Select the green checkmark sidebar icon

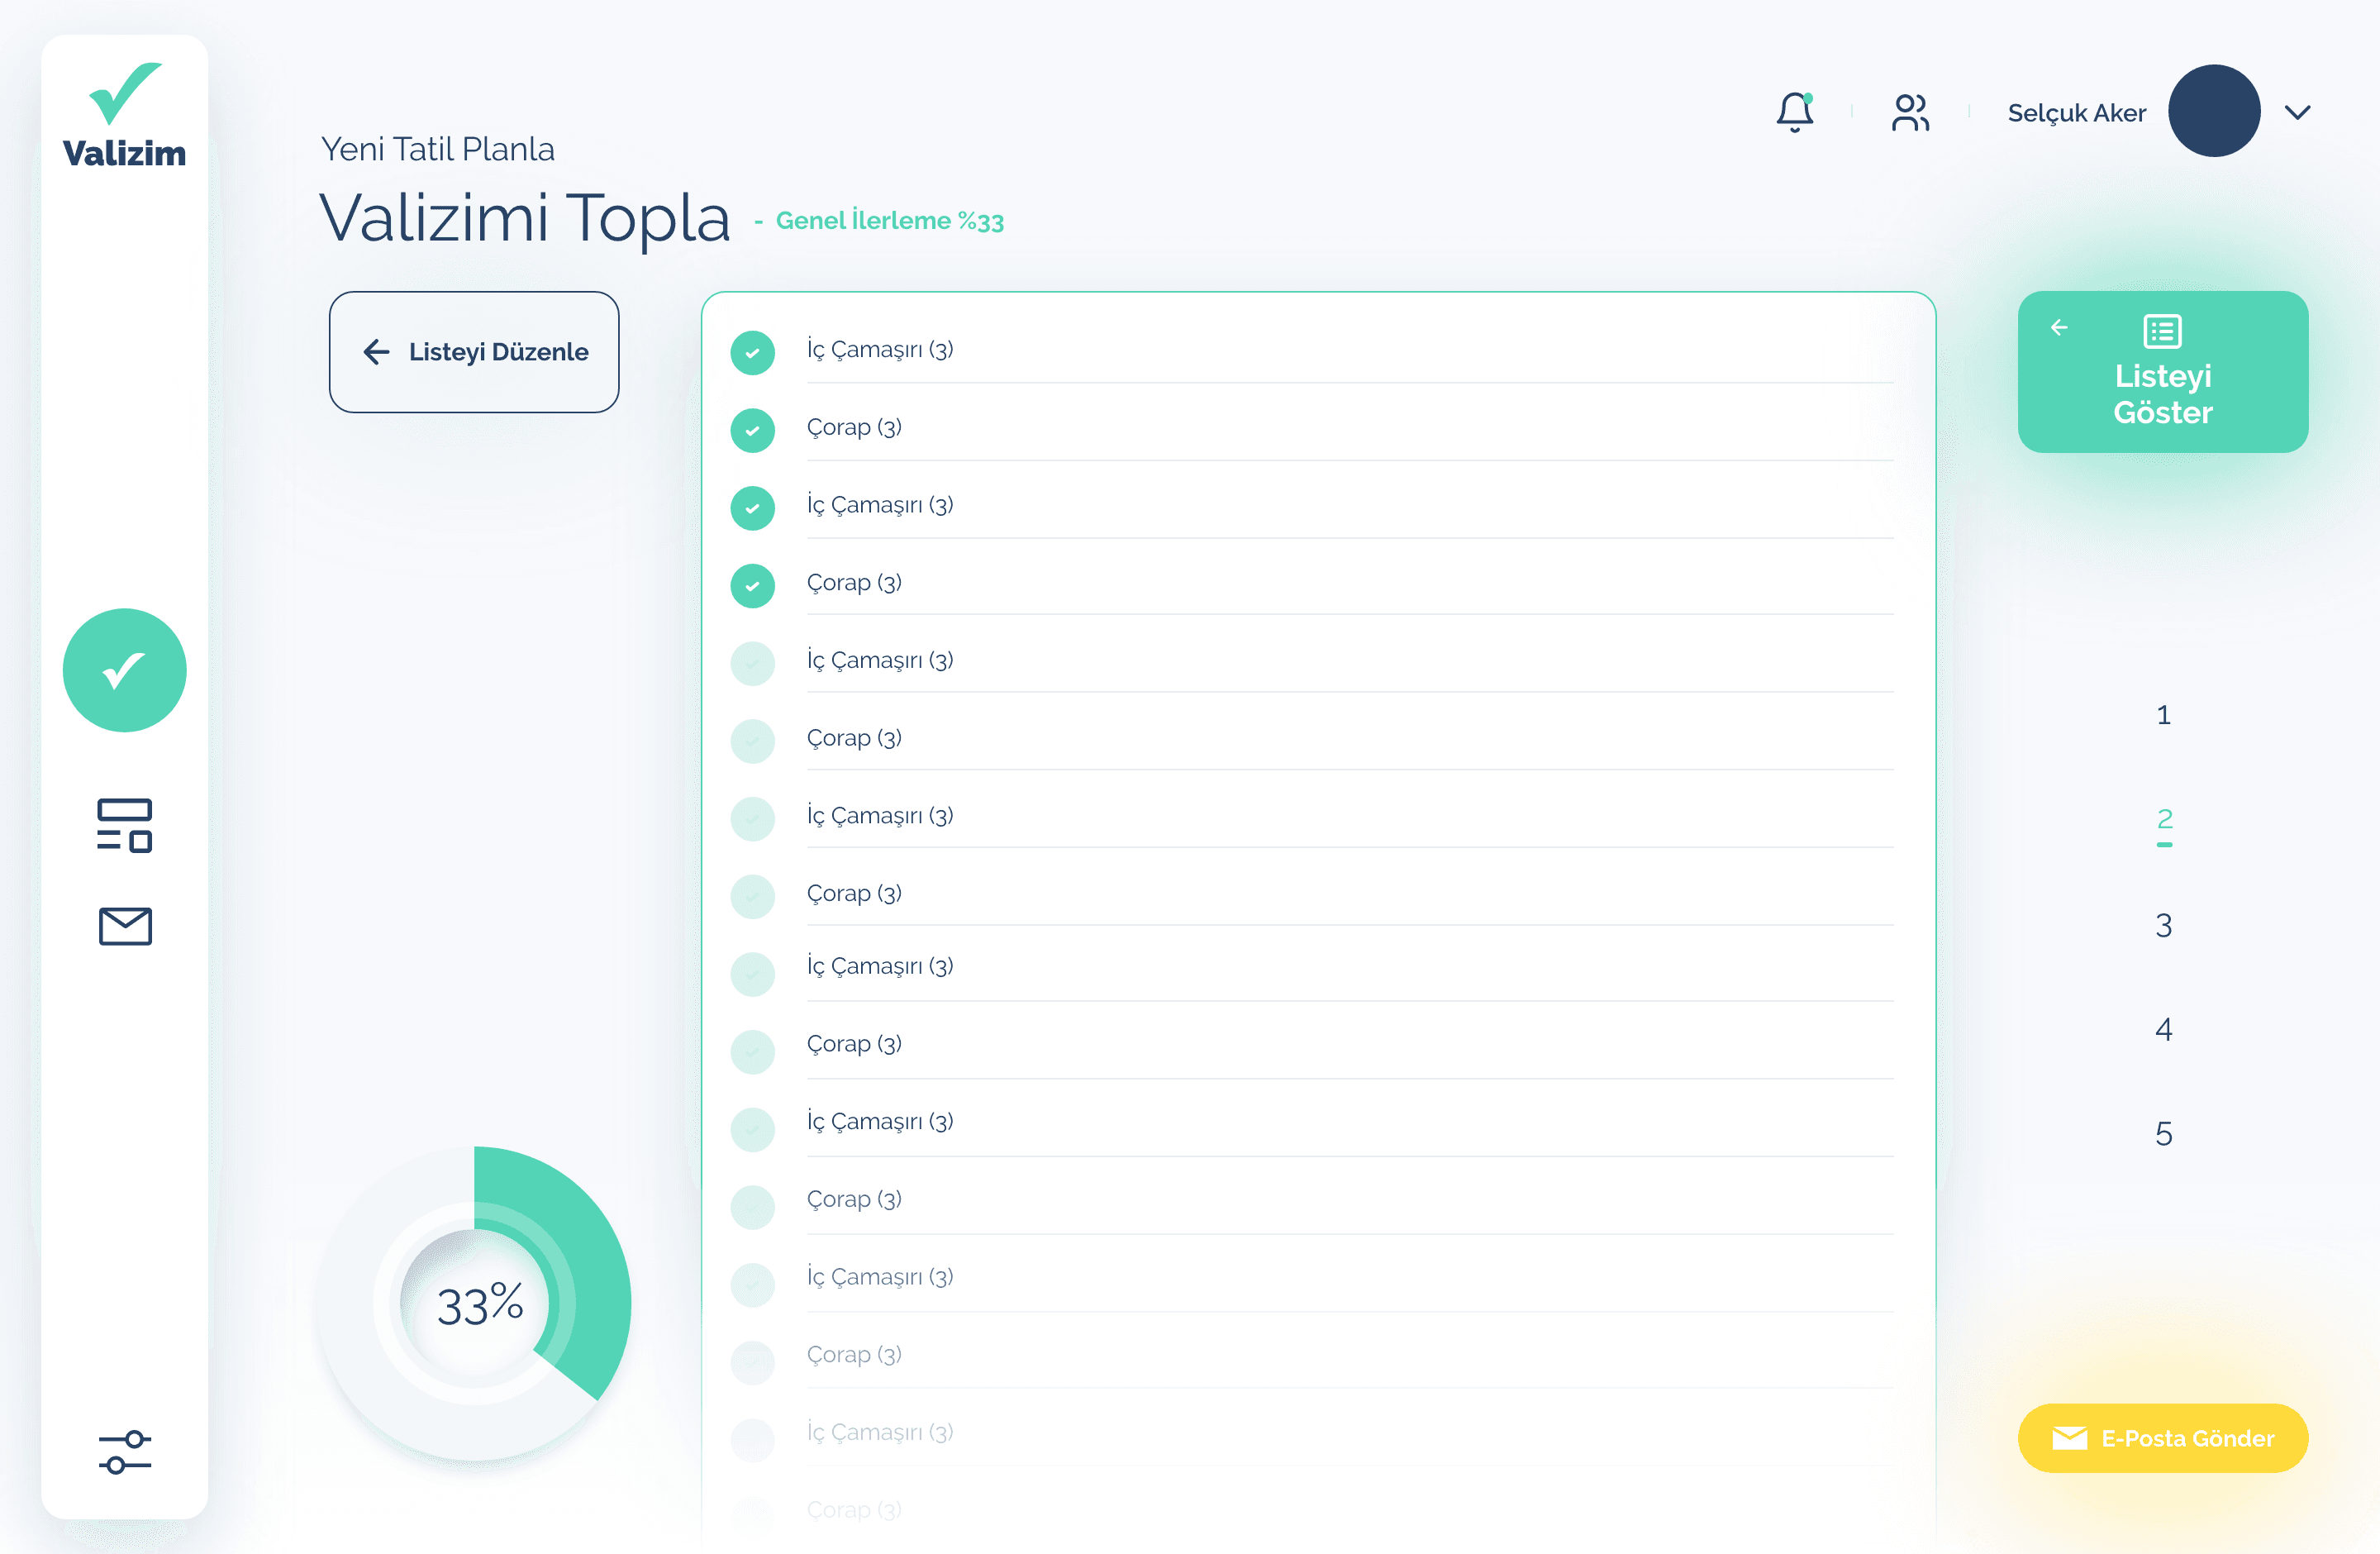point(124,670)
